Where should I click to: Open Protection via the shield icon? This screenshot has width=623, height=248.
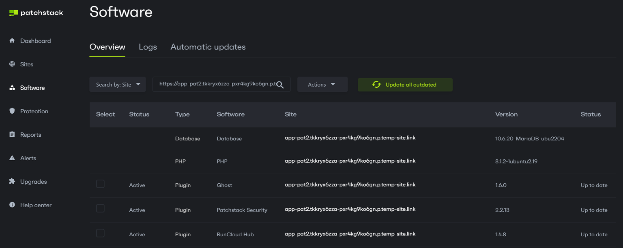pos(12,111)
